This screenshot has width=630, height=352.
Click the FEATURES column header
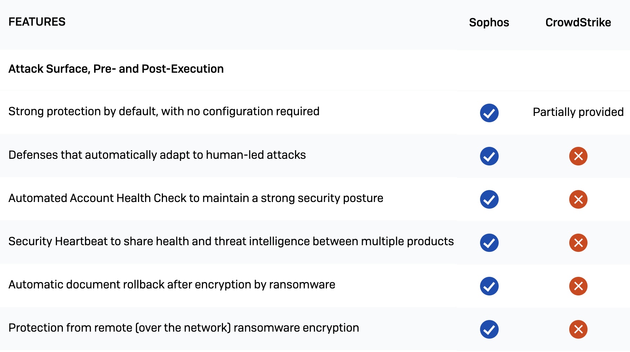(37, 22)
